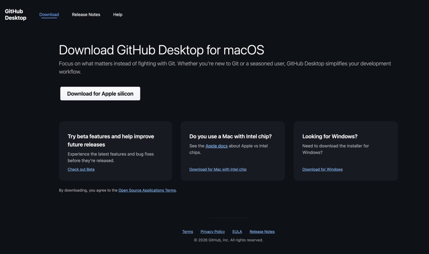Open the GitHub Desktop home logo
This screenshot has height=254, width=429.
point(16,15)
